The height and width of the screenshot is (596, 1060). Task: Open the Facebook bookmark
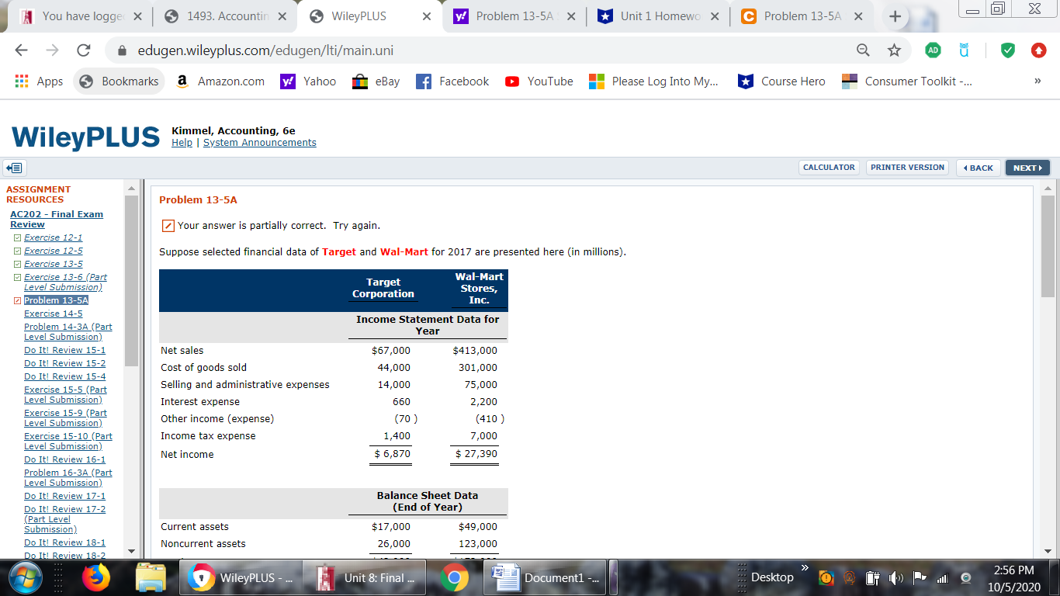452,81
